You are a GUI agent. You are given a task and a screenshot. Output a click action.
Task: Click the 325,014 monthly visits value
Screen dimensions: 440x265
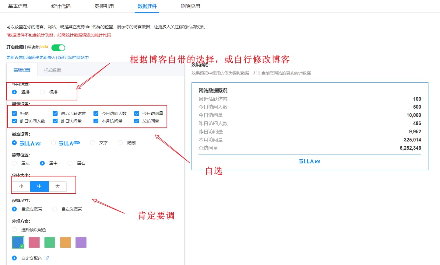[x=412, y=140]
